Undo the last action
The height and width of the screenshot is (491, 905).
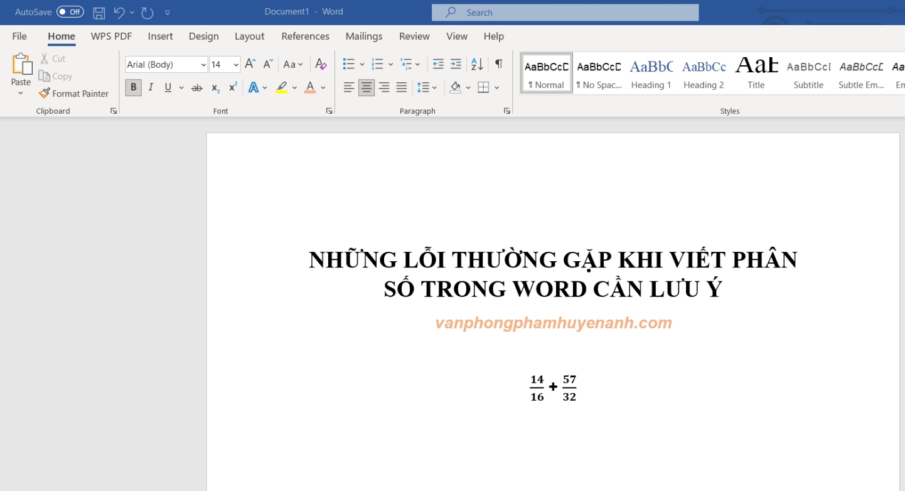click(119, 13)
